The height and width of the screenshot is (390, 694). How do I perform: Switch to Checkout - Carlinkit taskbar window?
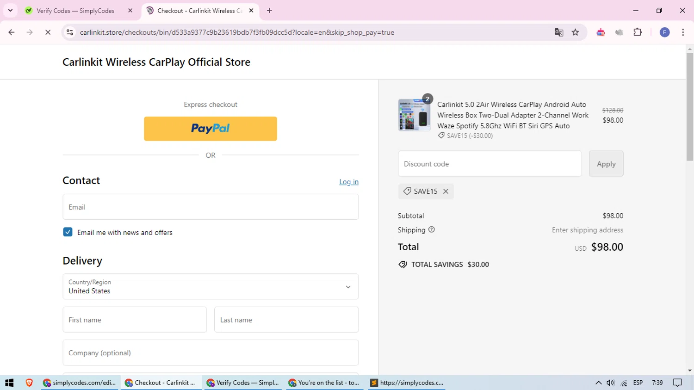click(x=161, y=383)
